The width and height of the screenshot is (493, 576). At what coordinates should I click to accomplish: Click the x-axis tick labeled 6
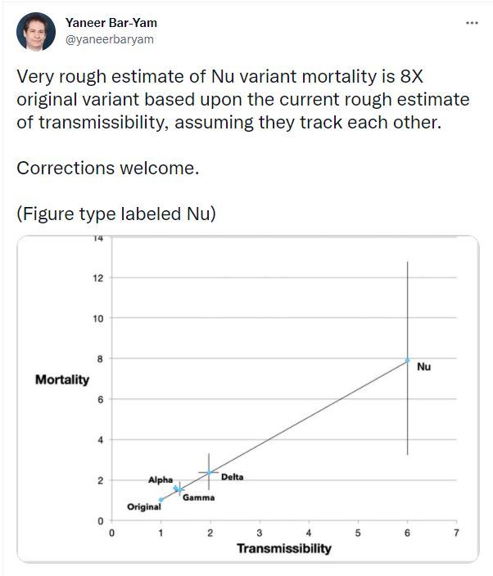(407, 533)
